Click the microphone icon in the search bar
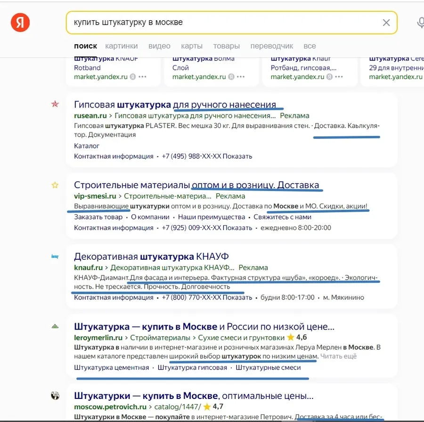 point(421,22)
